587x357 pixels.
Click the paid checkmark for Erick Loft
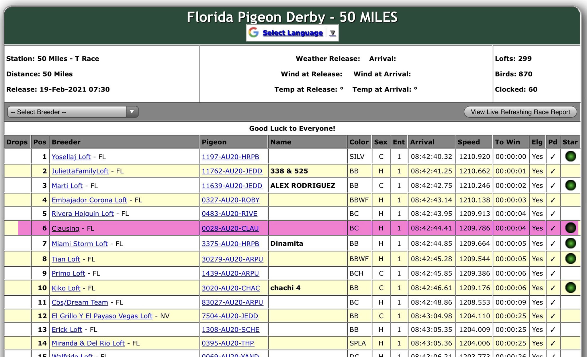[x=553, y=330]
